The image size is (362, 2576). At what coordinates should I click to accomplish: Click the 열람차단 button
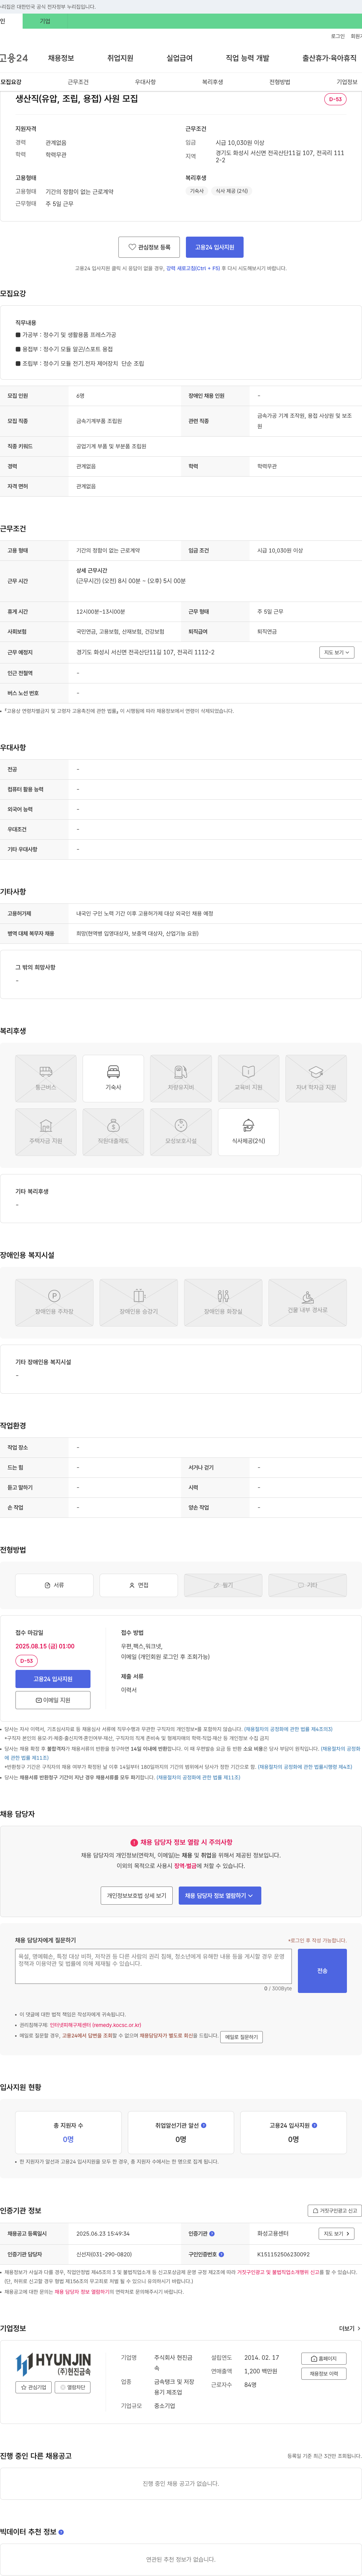tap(73, 2387)
